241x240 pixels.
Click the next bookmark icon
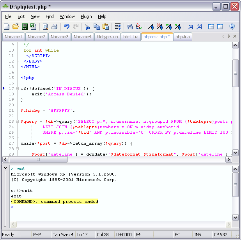178,27
